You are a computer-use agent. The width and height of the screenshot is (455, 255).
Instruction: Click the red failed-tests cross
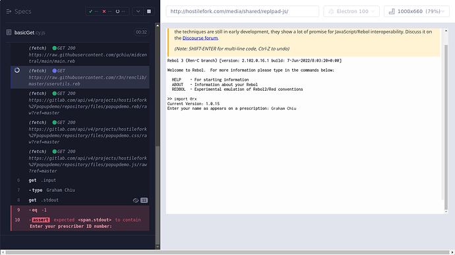click(104, 11)
